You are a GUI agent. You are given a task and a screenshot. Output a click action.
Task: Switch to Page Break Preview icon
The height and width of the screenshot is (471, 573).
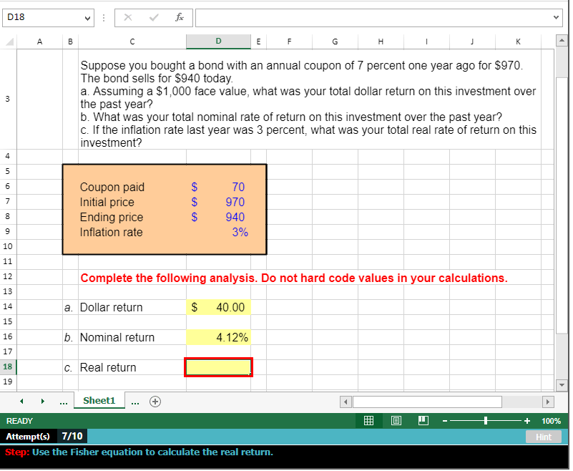pyautogui.click(x=423, y=421)
